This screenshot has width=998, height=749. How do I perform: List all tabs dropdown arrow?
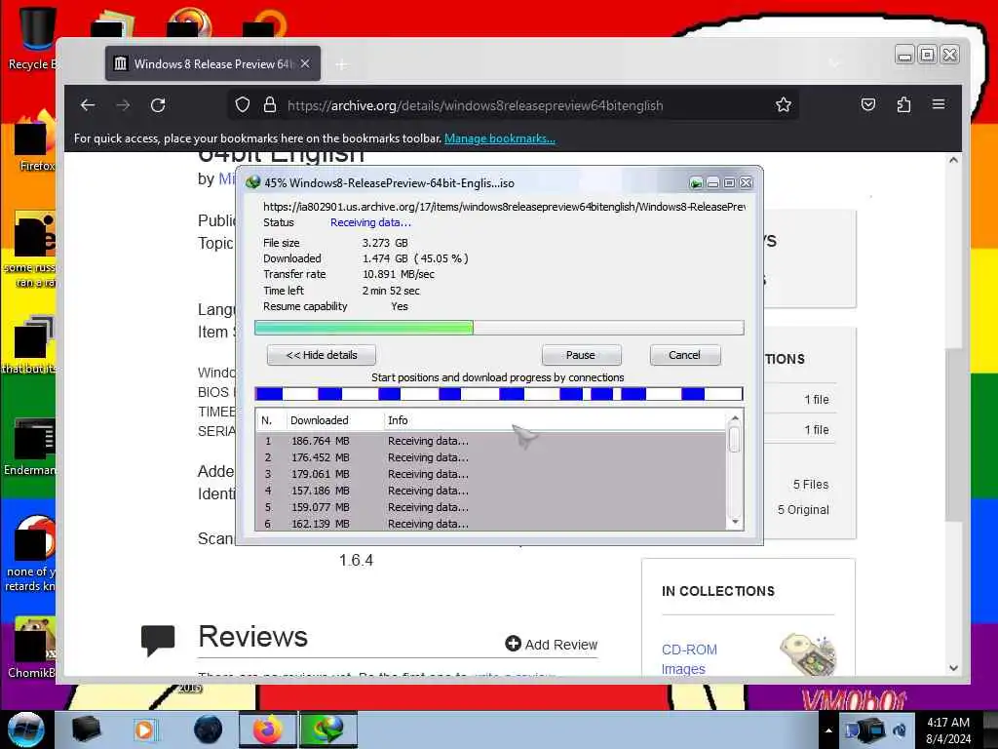tap(834, 63)
